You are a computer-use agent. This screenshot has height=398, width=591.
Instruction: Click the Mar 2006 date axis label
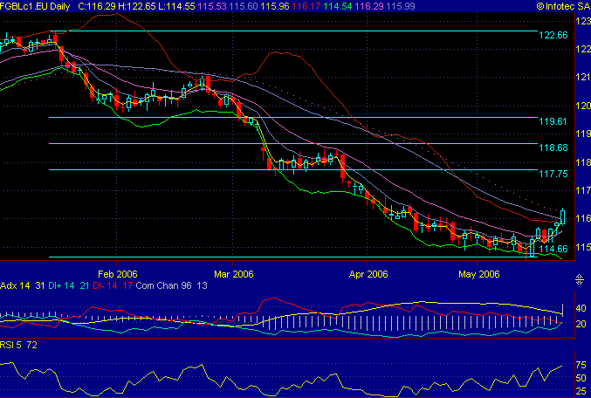click(x=234, y=272)
